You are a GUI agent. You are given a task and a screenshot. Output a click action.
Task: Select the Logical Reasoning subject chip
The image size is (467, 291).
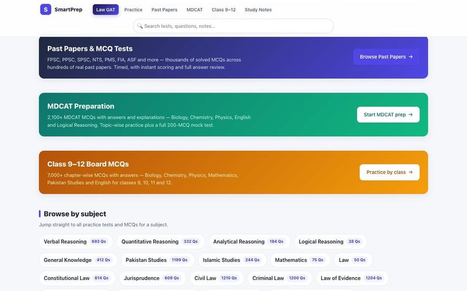point(330,242)
